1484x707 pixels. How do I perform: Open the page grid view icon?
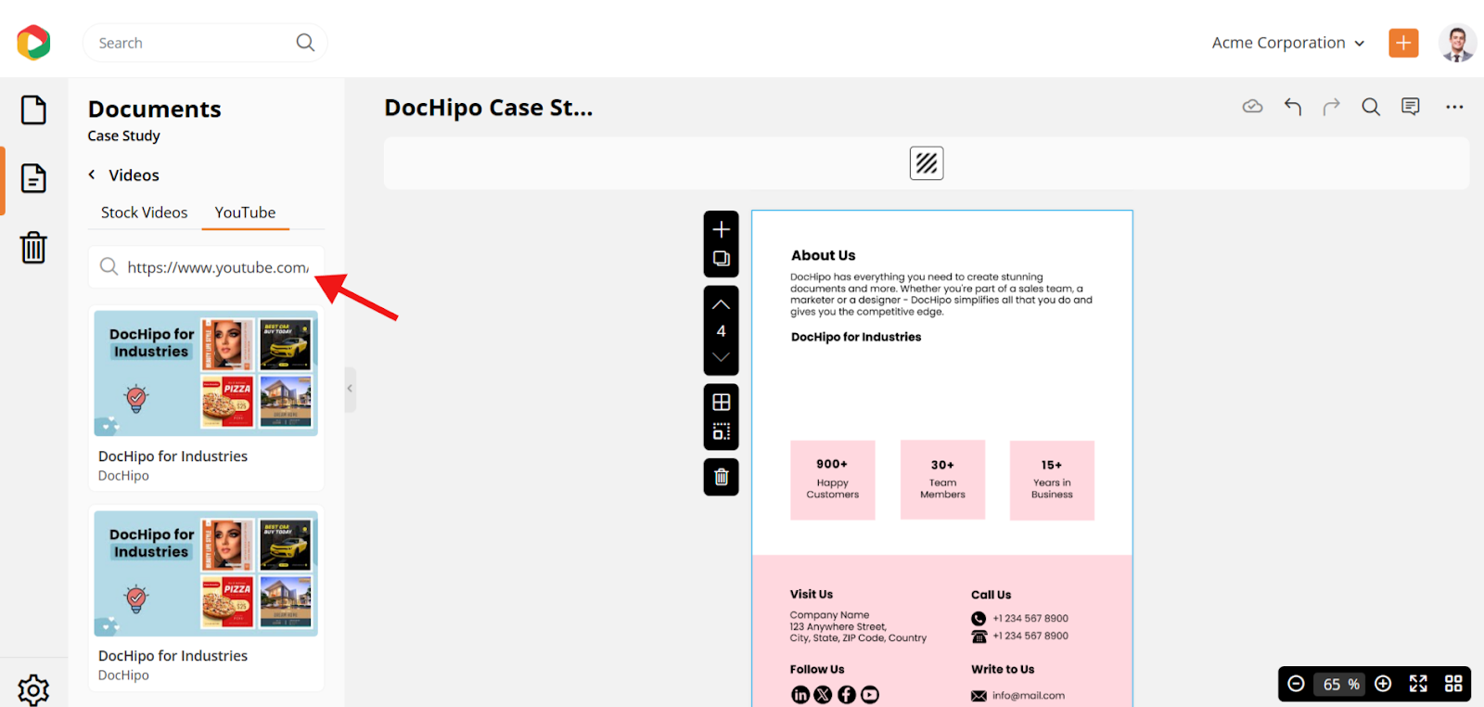1453,684
